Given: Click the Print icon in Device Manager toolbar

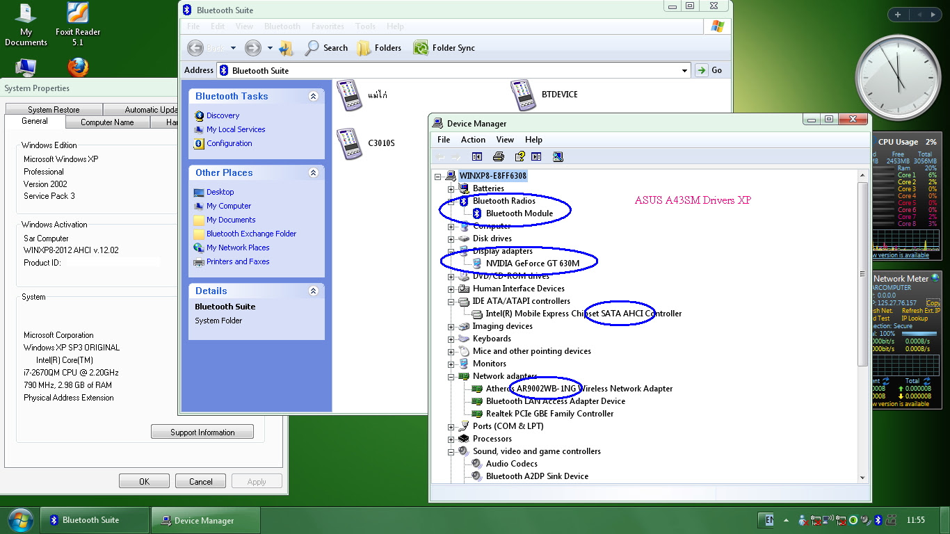Looking at the screenshot, I should [x=498, y=156].
